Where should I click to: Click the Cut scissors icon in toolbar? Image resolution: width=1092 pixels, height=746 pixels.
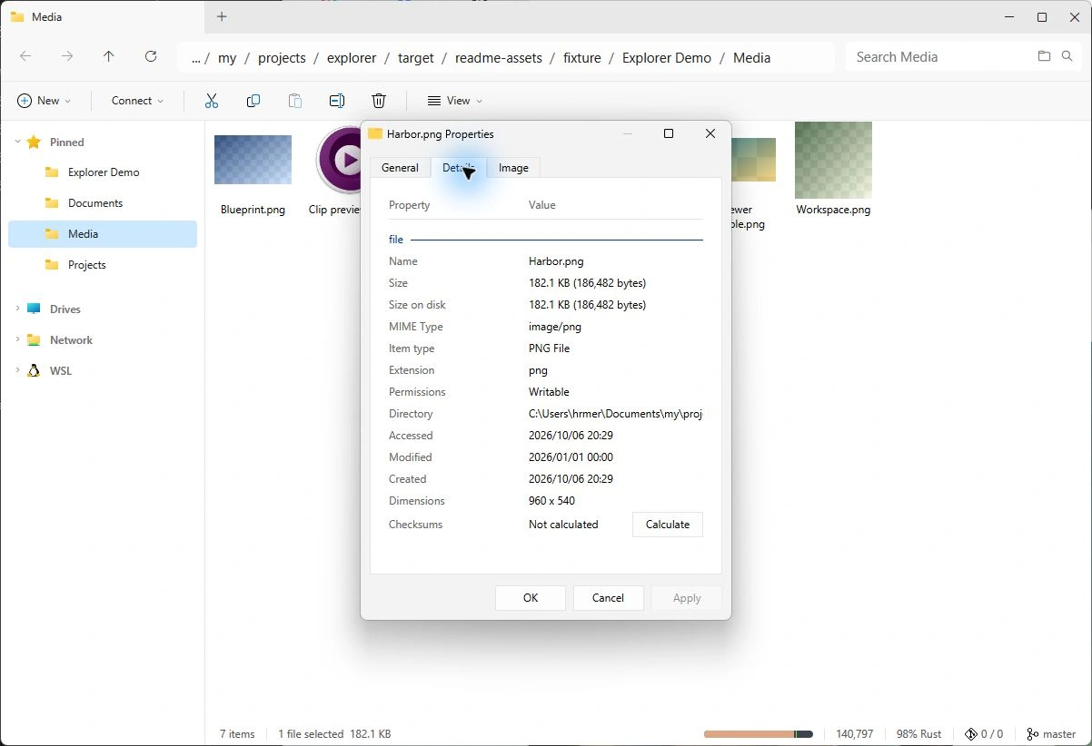click(212, 101)
